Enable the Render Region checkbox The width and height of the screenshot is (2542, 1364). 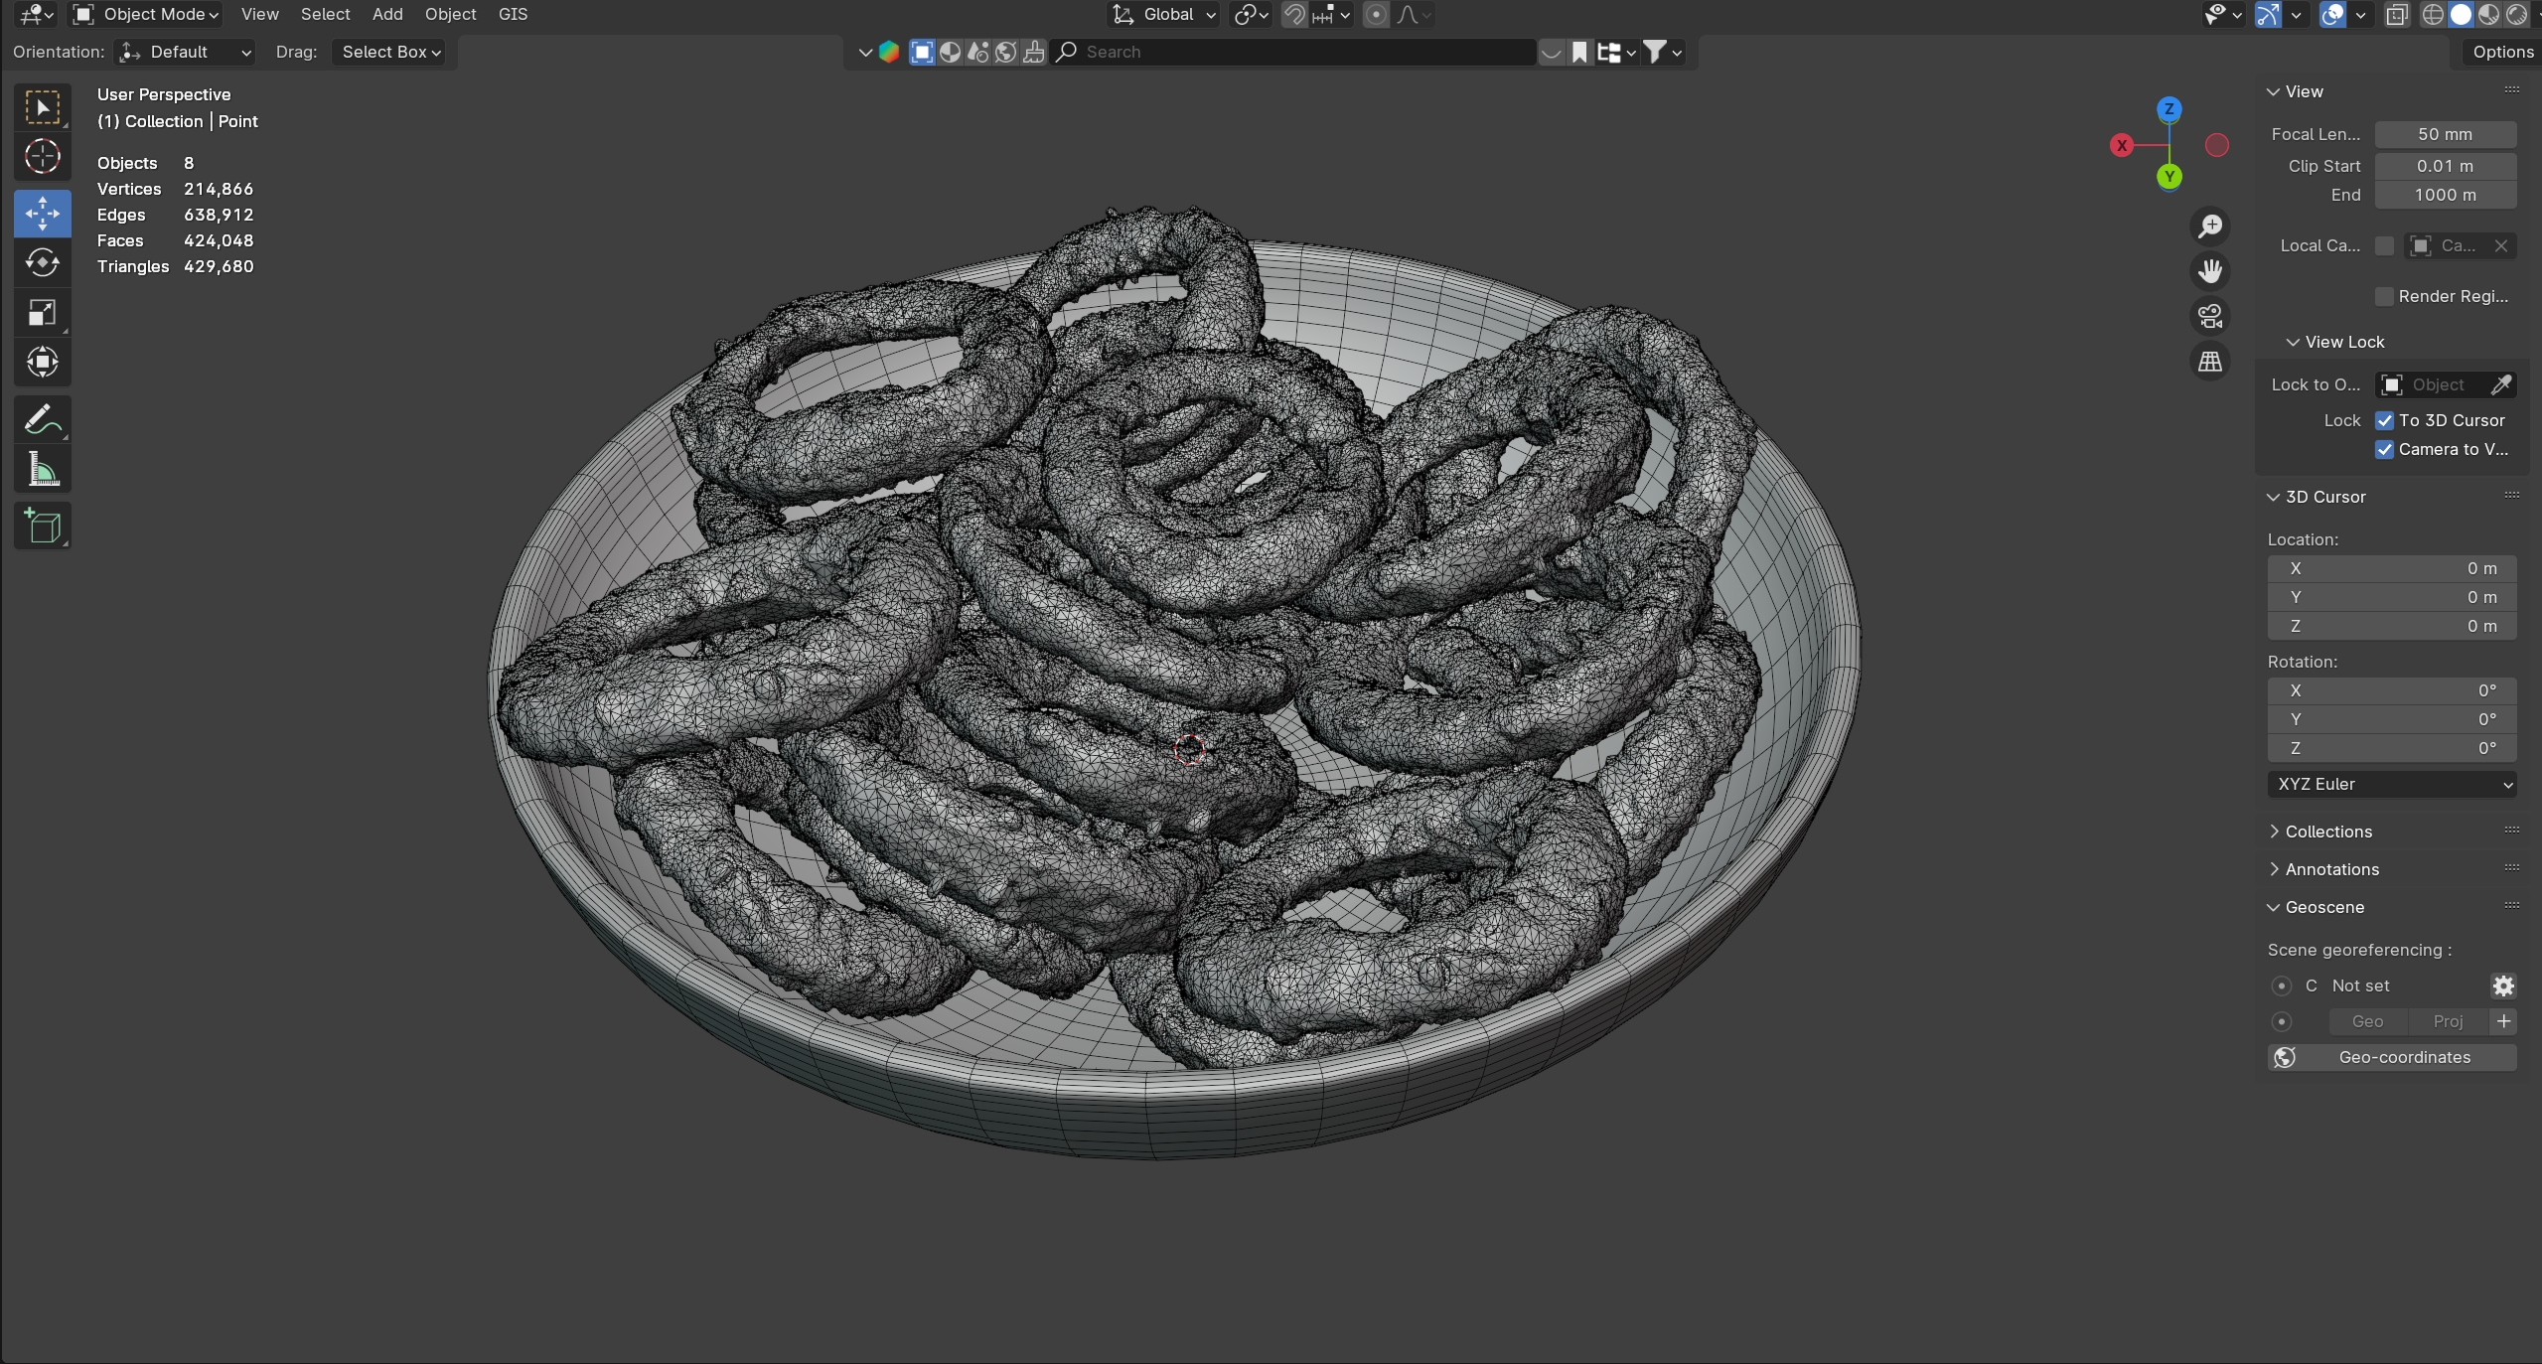tap(2384, 296)
